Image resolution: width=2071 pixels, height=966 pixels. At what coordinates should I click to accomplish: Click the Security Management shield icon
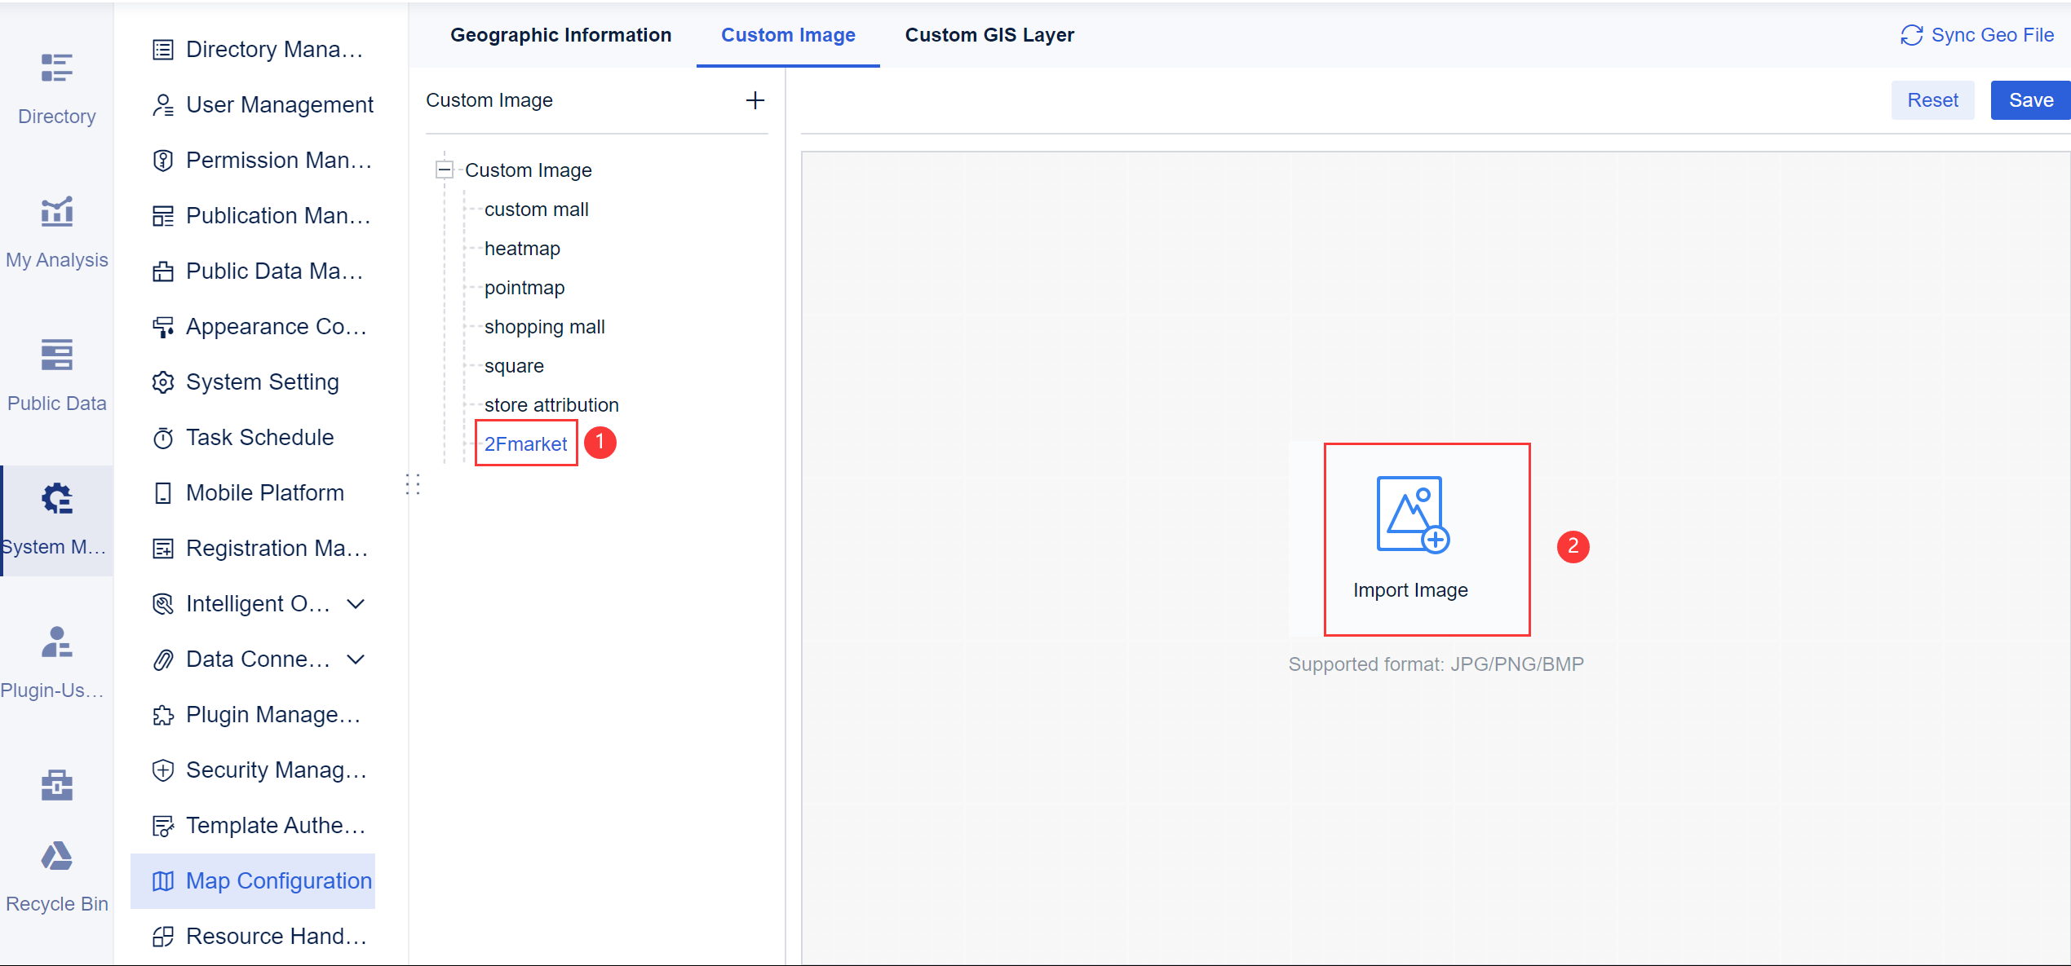pyautogui.click(x=163, y=770)
